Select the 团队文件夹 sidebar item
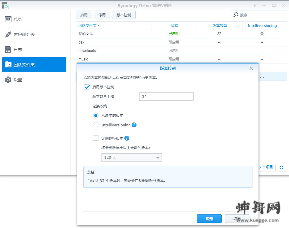The width and height of the screenshot is (289, 228). (x=34, y=65)
